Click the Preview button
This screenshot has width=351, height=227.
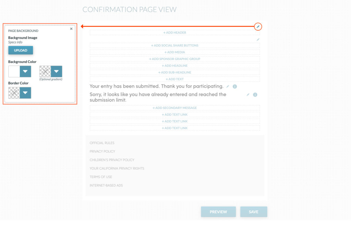[x=218, y=212]
